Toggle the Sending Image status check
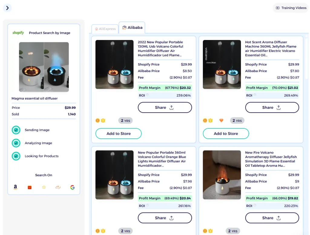Viewport: 310px width, 235px height. point(16,130)
